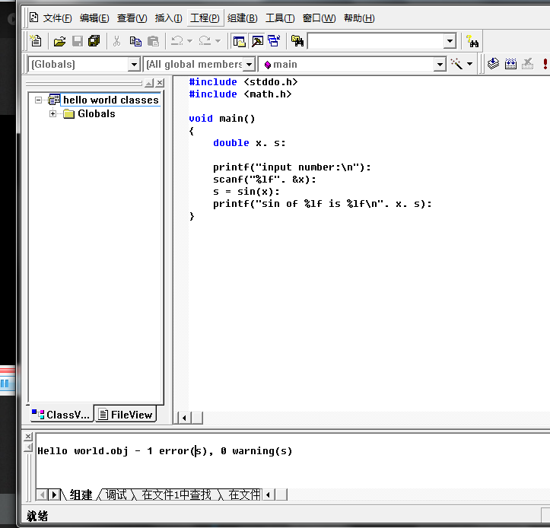Toggle the Workspace window icon
The width and height of the screenshot is (550, 528).
click(x=239, y=41)
